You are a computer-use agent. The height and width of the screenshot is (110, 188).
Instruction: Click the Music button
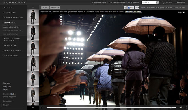[x=45, y=8]
